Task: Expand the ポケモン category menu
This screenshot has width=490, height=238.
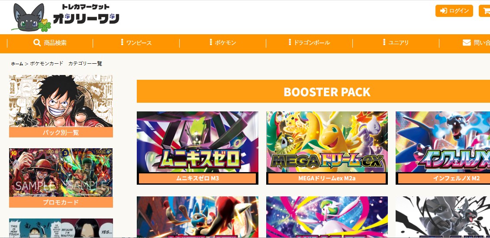Action: tap(223, 43)
